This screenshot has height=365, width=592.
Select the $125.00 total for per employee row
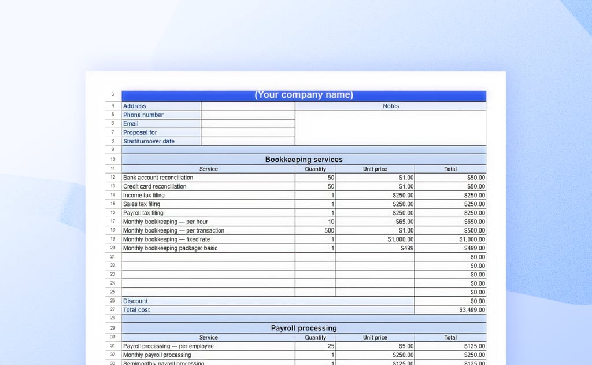pyautogui.click(x=450, y=346)
